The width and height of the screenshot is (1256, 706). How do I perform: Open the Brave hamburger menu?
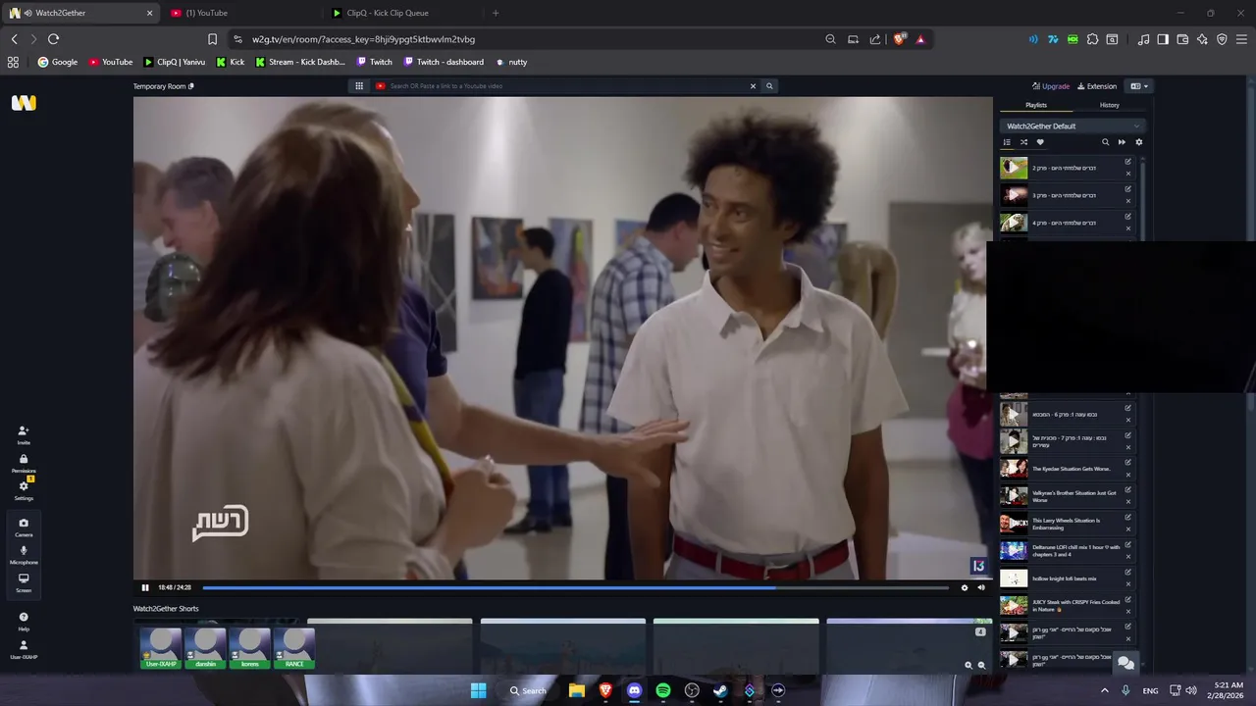(1241, 39)
